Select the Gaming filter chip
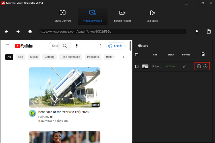Image resolution: width=215 pixels, height=143 pixels. click(x=49, y=57)
